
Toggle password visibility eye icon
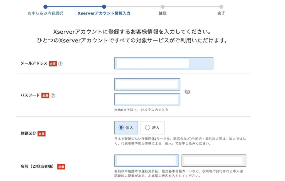coord(187,92)
